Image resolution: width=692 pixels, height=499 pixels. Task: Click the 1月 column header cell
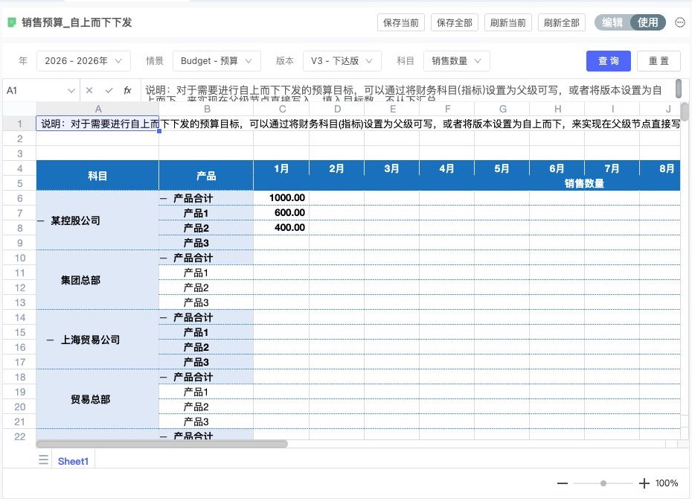coord(281,168)
